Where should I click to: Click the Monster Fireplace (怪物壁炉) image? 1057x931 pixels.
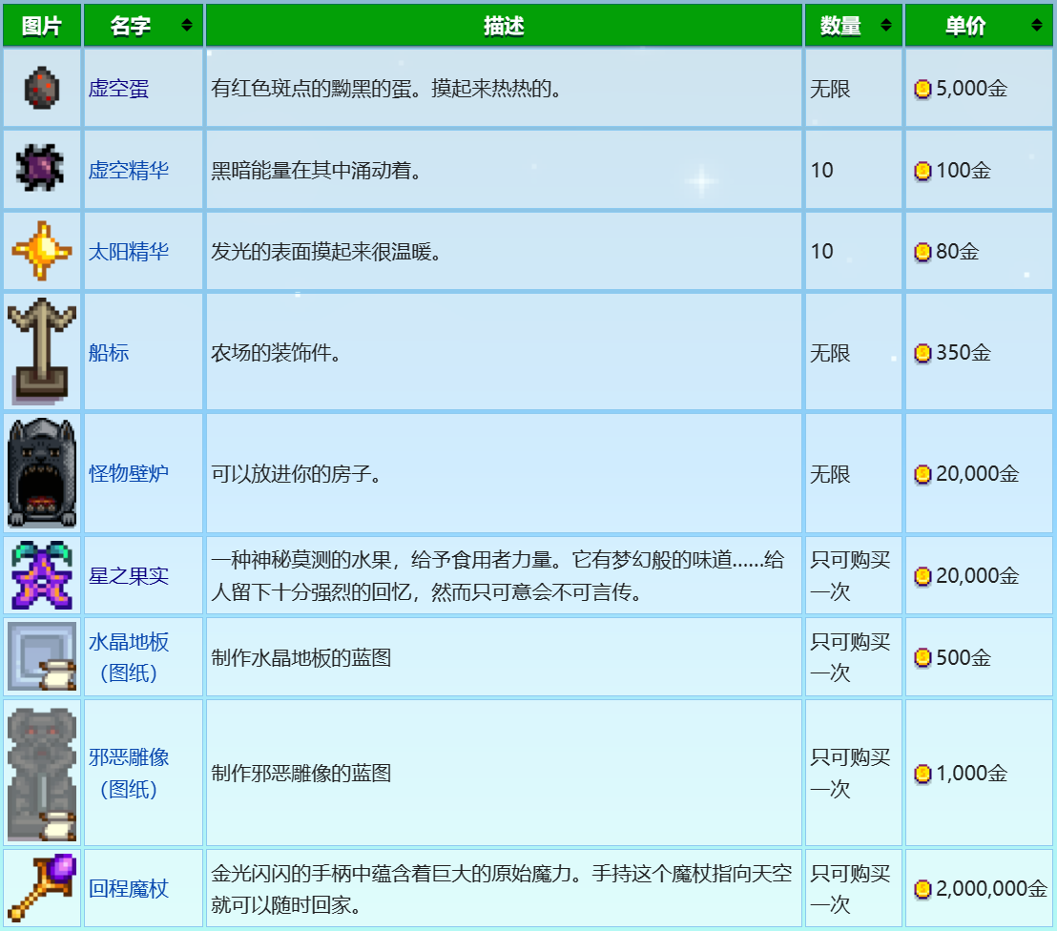(x=41, y=473)
